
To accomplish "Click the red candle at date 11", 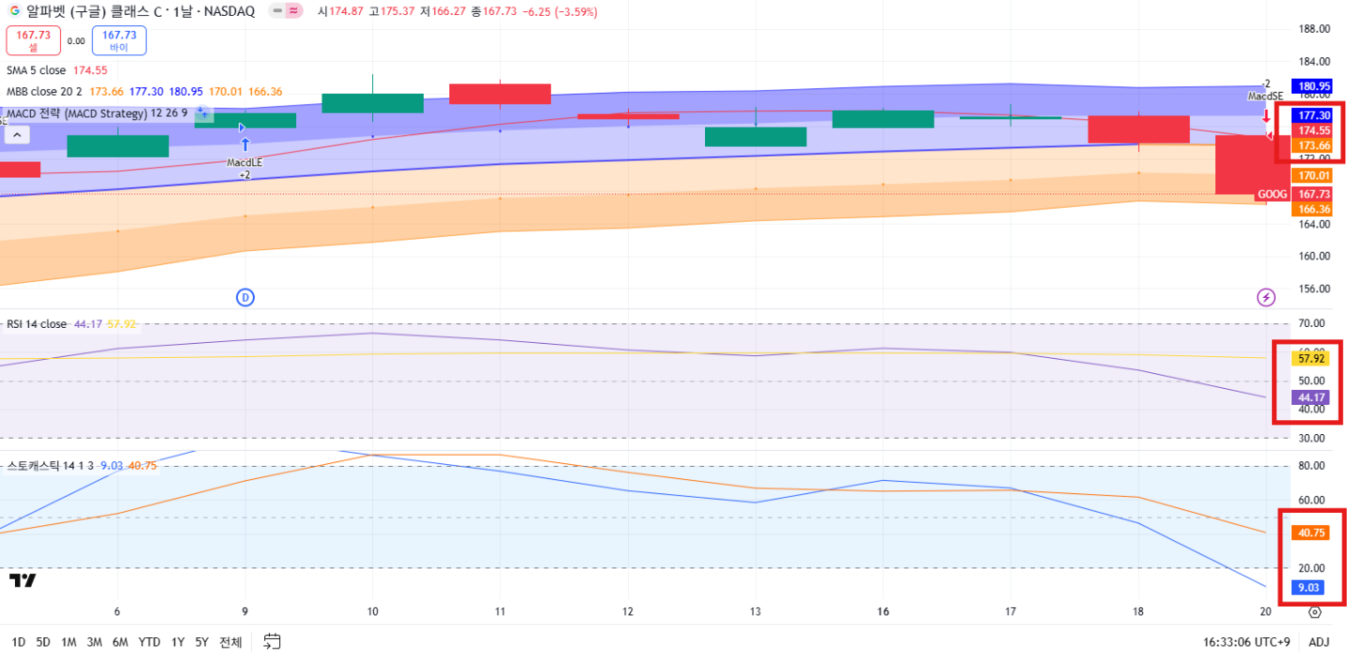I will (500, 94).
